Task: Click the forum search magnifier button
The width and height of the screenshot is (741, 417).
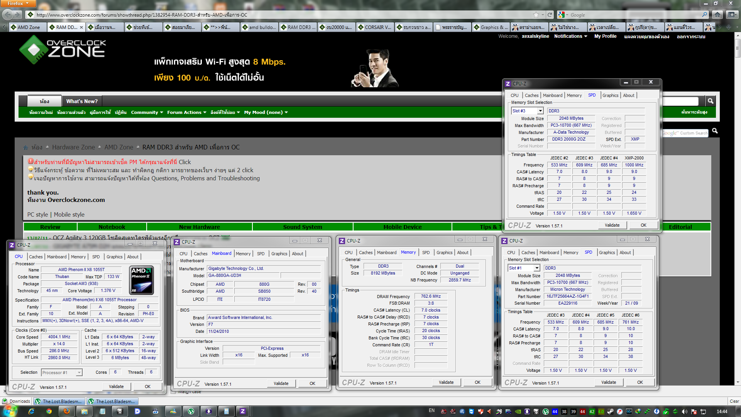Action: point(710,101)
